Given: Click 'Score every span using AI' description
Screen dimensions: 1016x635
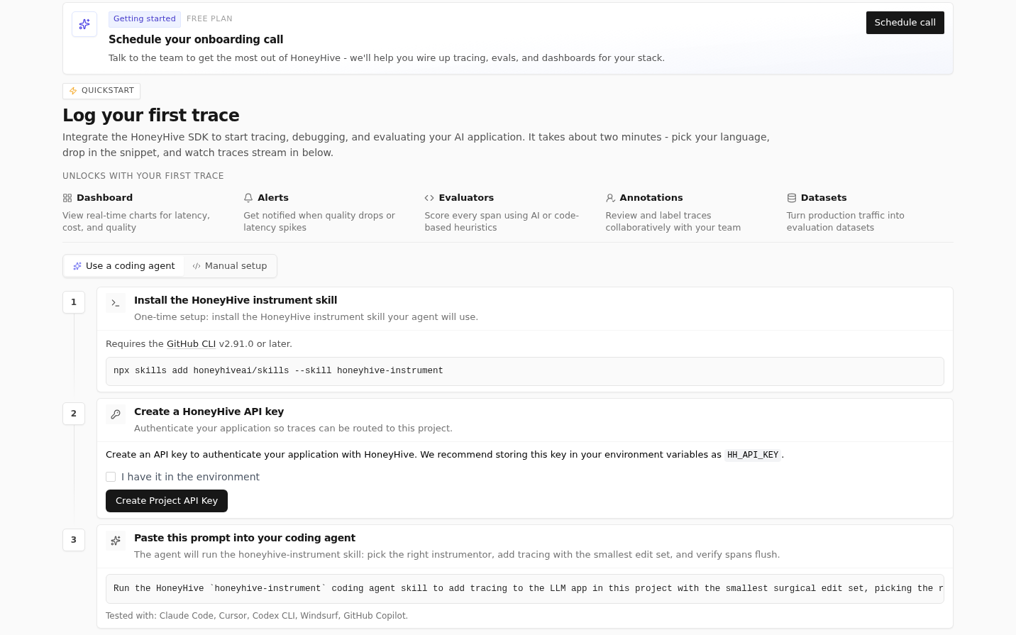Looking at the screenshot, I should [502, 221].
